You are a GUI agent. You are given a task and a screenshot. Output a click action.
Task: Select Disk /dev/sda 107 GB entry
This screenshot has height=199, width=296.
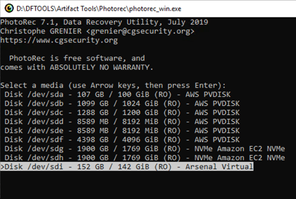point(117,94)
